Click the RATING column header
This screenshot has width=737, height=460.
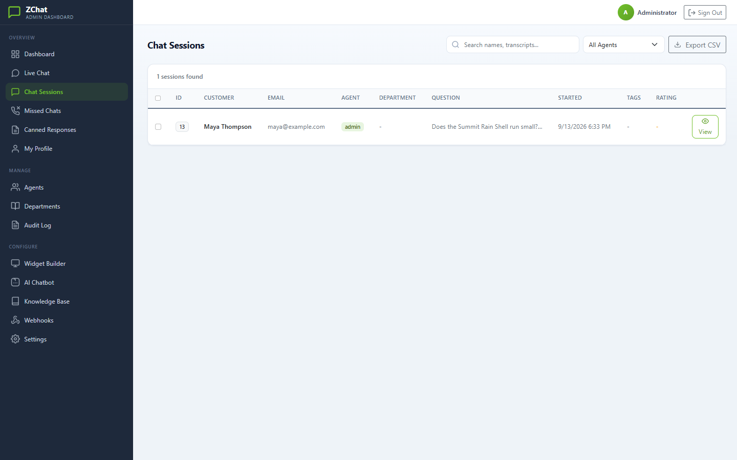click(666, 98)
